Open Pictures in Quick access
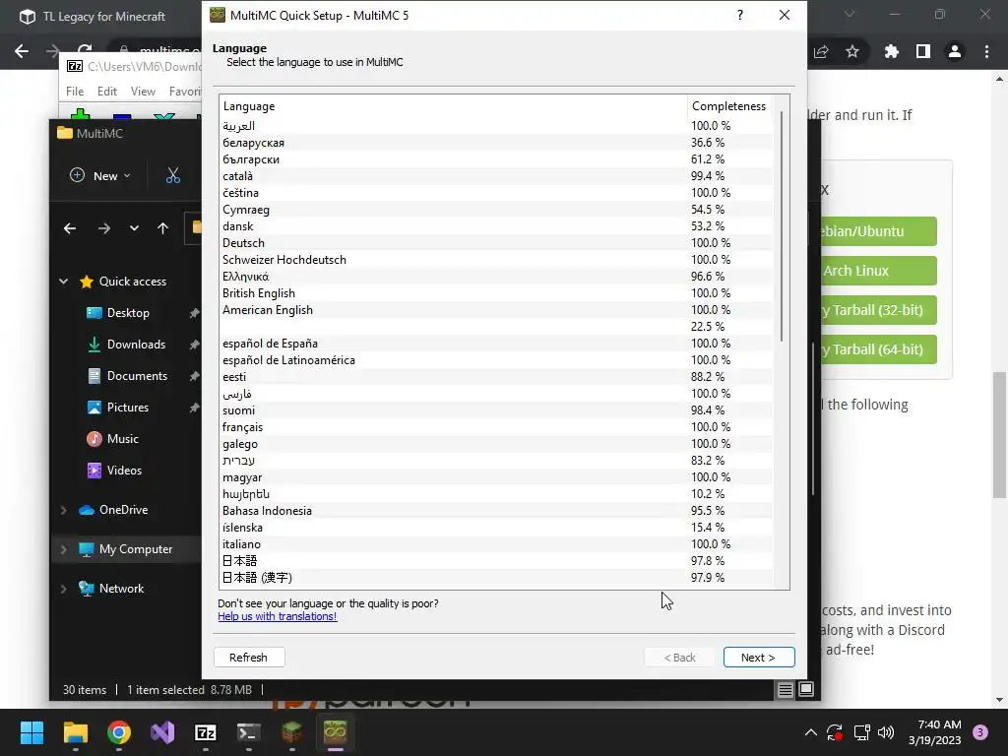The height and width of the screenshot is (756, 1008). click(x=127, y=408)
